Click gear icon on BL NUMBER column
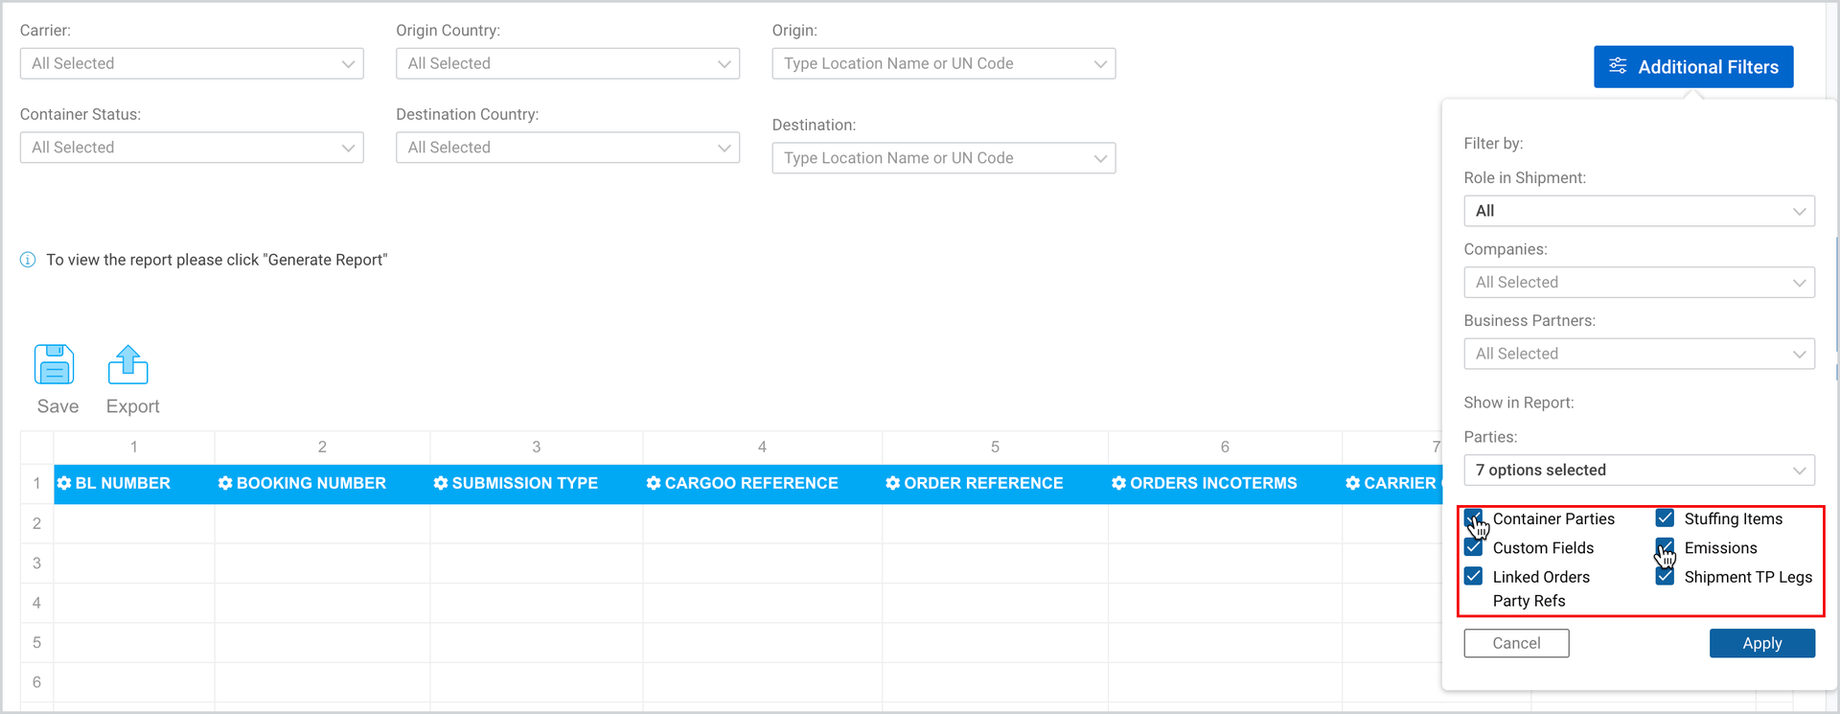 click(x=64, y=483)
